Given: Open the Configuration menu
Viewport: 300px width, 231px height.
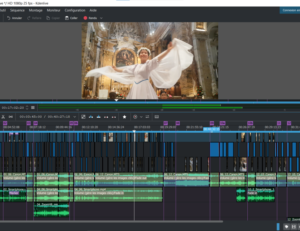Looking at the screenshot, I should [x=75, y=10].
